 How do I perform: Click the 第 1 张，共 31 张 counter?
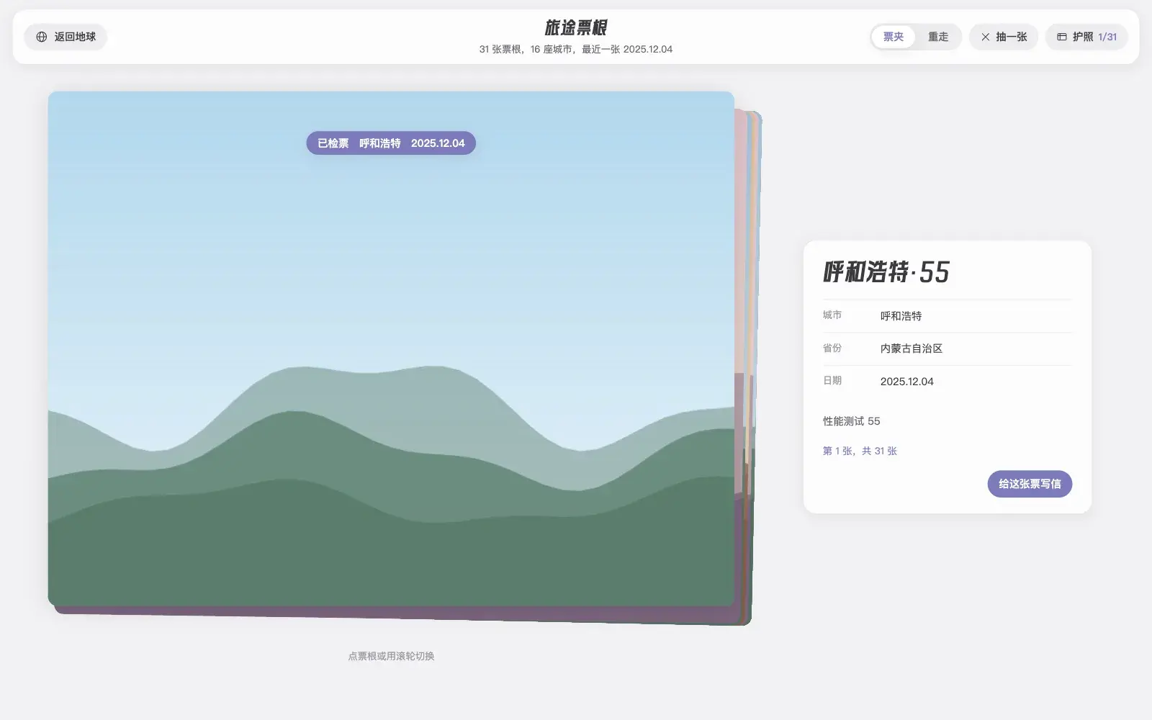860,451
